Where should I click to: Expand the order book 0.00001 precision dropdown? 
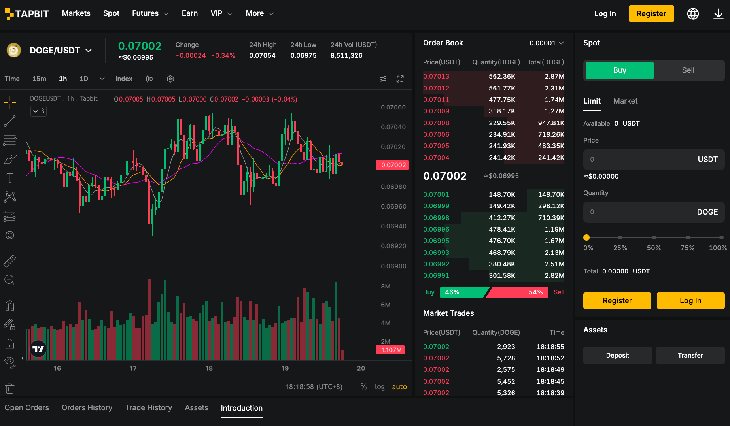coord(547,43)
